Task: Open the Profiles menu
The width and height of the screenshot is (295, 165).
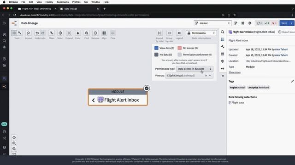Action: [76, 2]
